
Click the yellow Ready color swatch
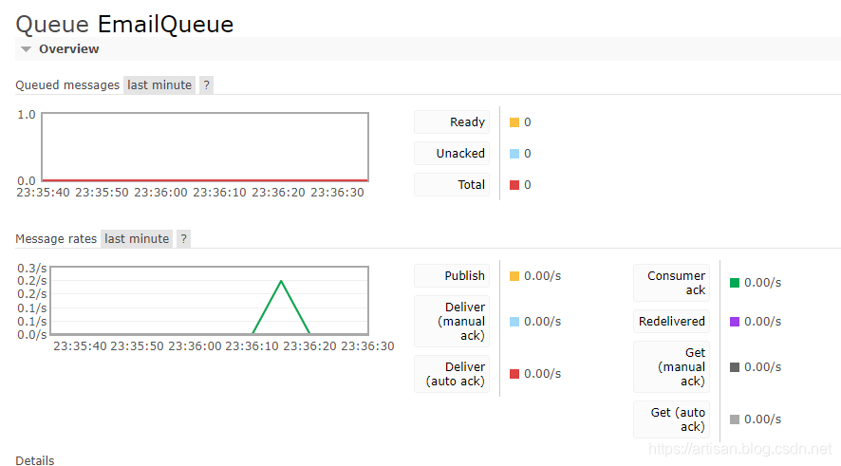pyautogui.click(x=514, y=122)
